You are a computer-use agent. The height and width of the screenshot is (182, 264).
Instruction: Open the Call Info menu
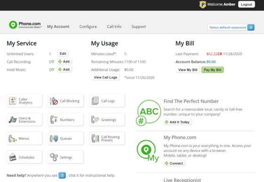[x=114, y=26]
